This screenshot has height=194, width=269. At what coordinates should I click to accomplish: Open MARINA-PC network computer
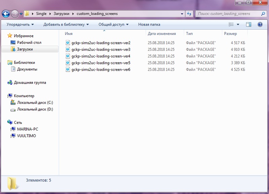pyautogui.click(x=30, y=129)
